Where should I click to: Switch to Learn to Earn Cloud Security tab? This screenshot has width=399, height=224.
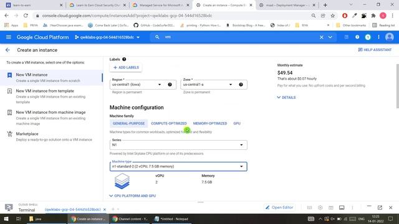click(x=97, y=5)
